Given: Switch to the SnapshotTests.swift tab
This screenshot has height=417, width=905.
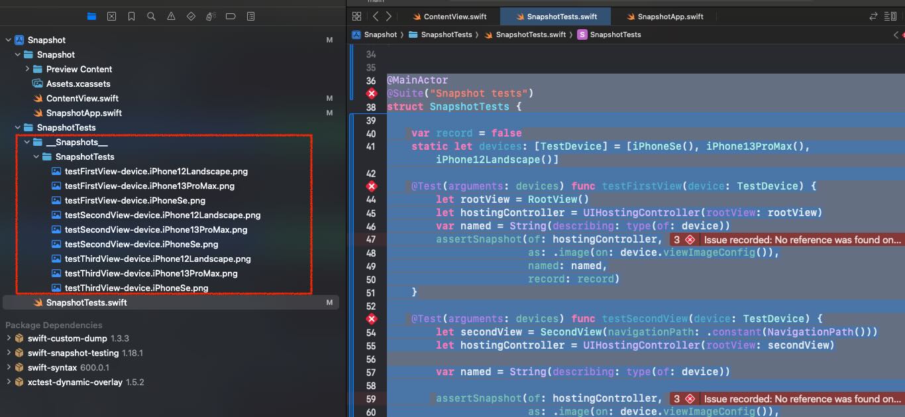Looking at the screenshot, I should click(x=555, y=17).
